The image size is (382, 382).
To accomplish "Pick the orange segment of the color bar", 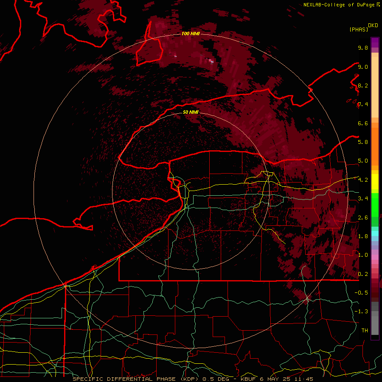I will 375,146.
